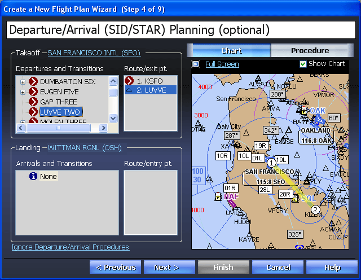
Task: Click the 287° heading label on chart
Action: 232,135
